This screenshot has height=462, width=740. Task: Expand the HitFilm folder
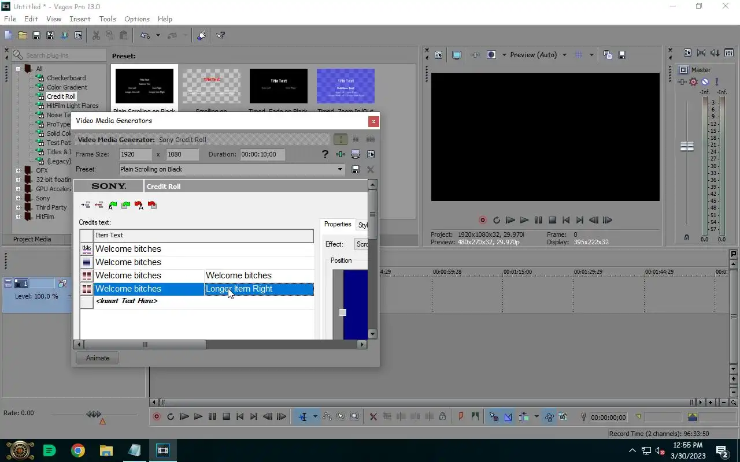(x=18, y=217)
